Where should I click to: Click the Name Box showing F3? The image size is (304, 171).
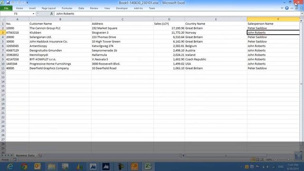pyautogui.click(x=16, y=14)
